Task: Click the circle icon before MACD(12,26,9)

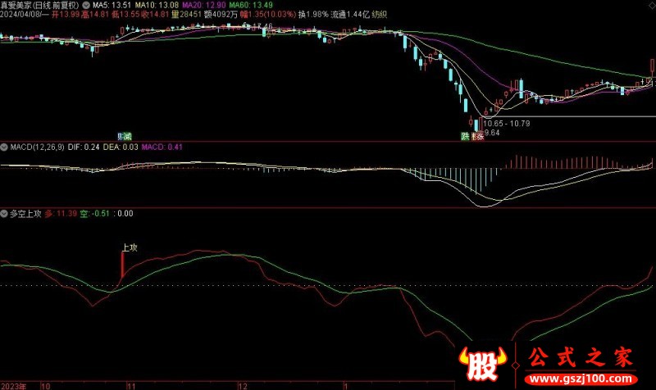Action: 5,147
